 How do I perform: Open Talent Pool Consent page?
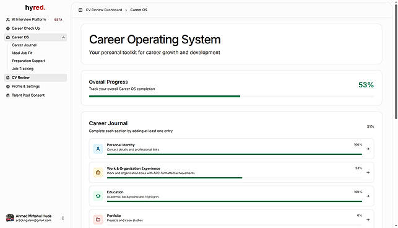tap(28, 95)
